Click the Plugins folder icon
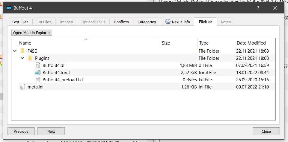288x142 pixels. (30, 58)
